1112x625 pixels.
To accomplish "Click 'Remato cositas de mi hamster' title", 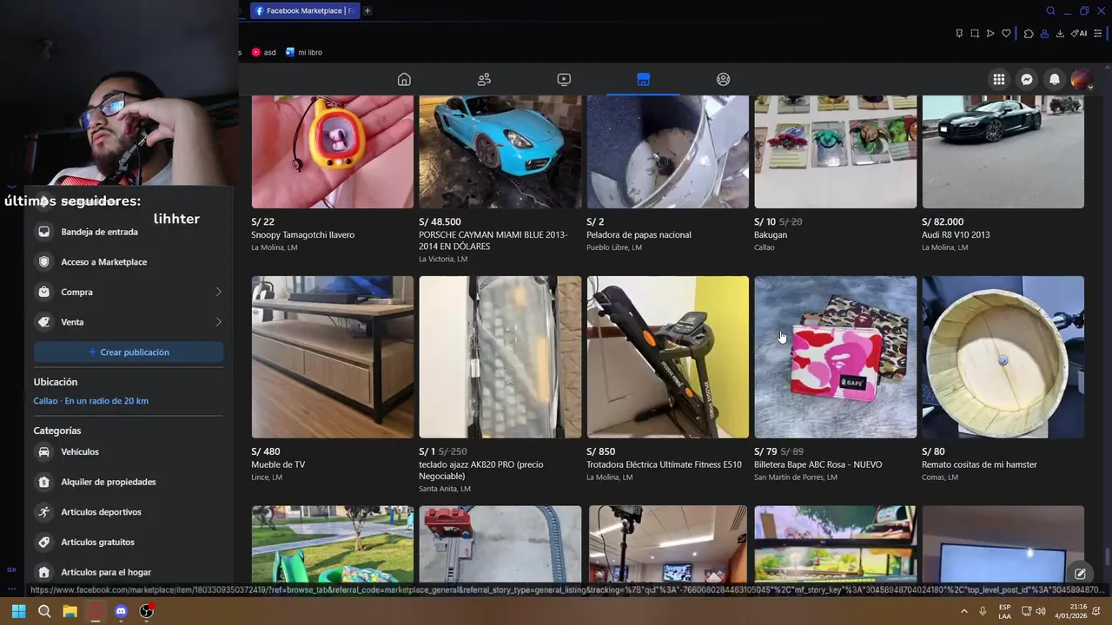I will (x=979, y=464).
